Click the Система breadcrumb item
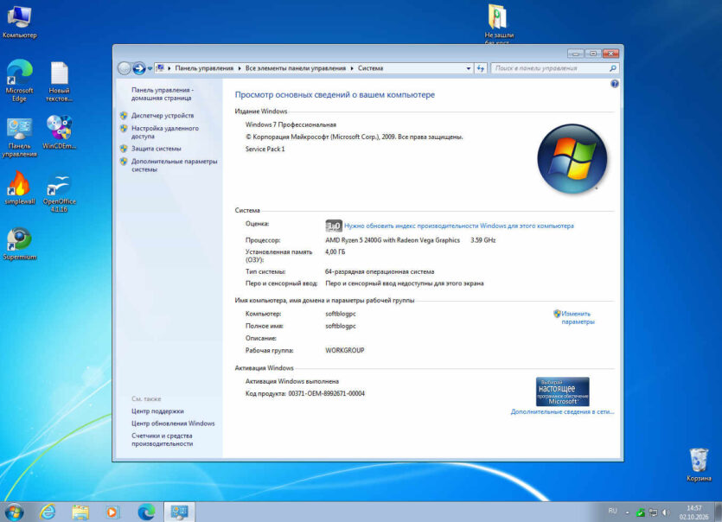The width and height of the screenshot is (722, 522). click(371, 68)
